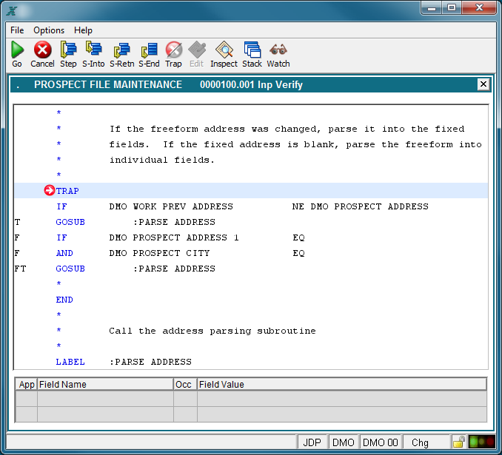Click the S-End step icon
The image size is (502, 455).
point(149,50)
